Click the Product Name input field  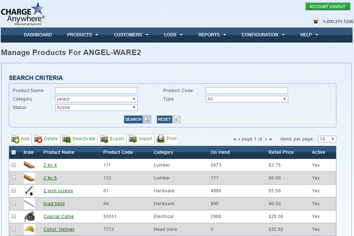96,91
